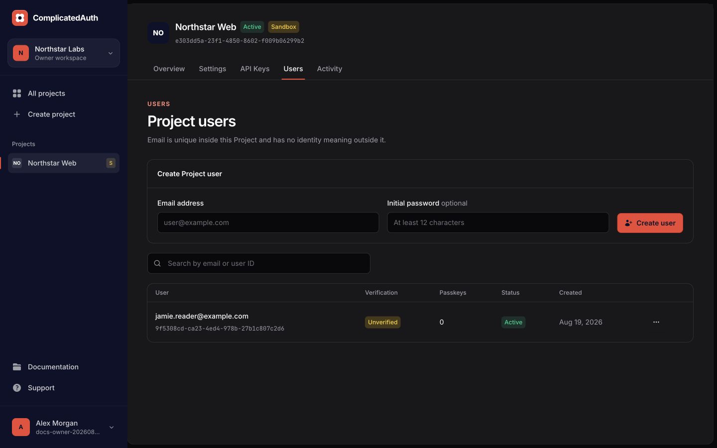Click the Create user button

point(650,223)
